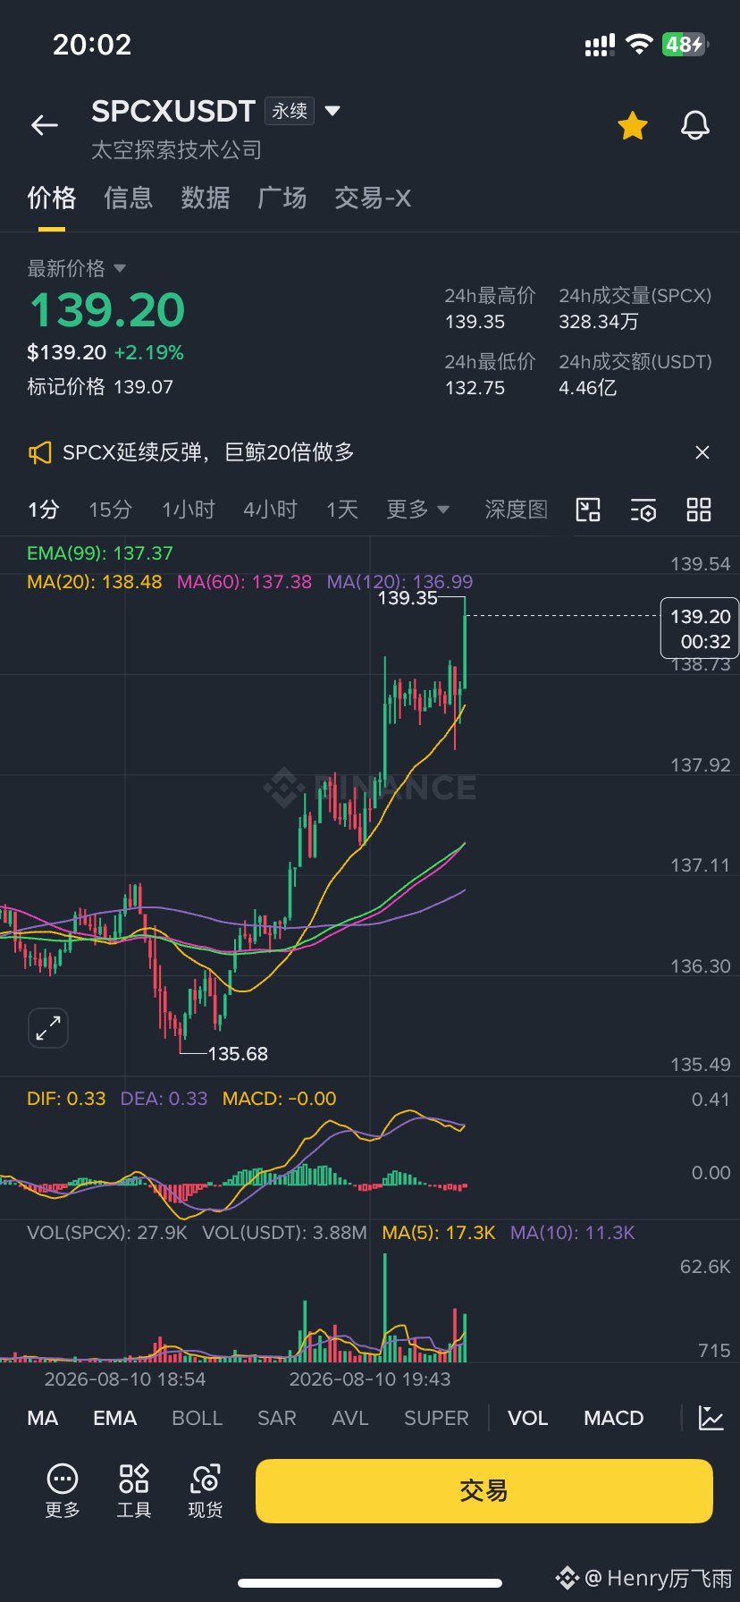Image resolution: width=740 pixels, height=1602 pixels.
Task: Tap the 24h最高价 139.35 value
Action: point(475,322)
